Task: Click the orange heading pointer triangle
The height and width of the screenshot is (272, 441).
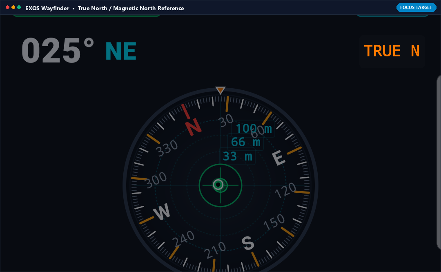Action: pyautogui.click(x=220, y=90)
